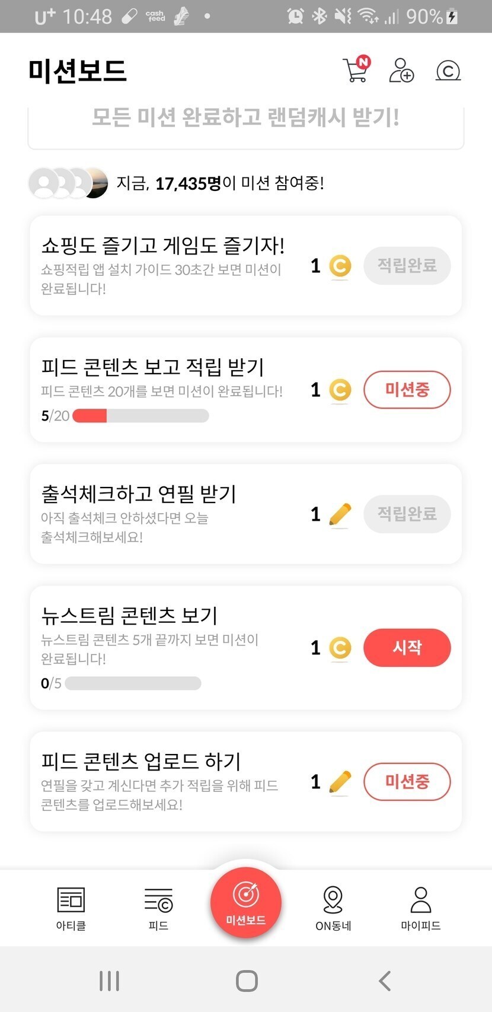The width and height of the screenshot is (492, 1012).
Task: Tap 적립완료 on the 출석체크 mission
Action: (x=407, y=514)
